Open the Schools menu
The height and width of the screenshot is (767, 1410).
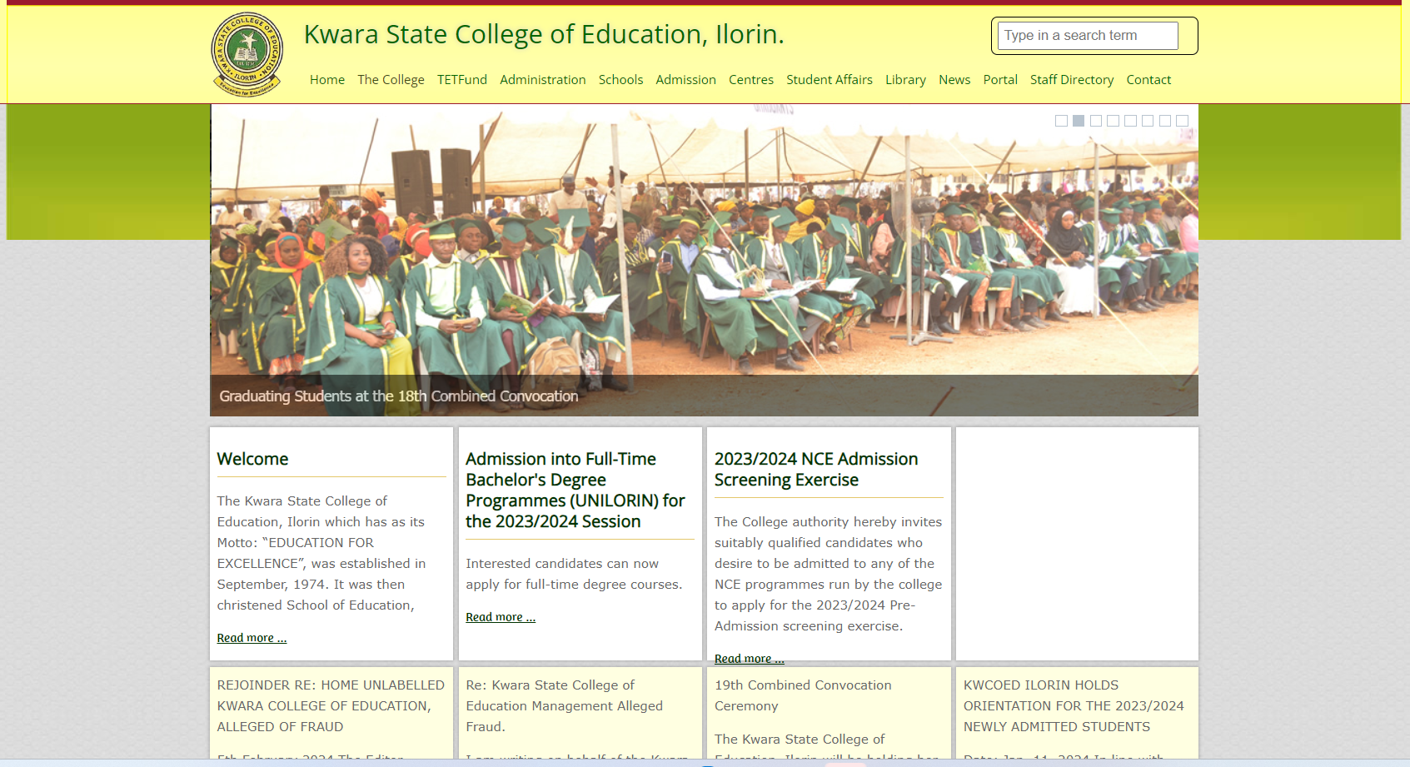click(x=620, y=80)
